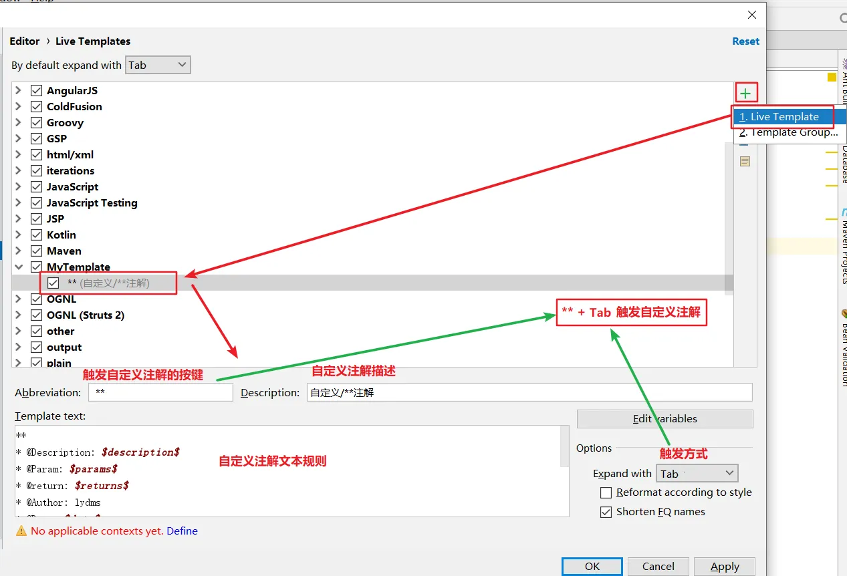Click the OK button
Screen dimensions: 847x576
click(592, 567)
